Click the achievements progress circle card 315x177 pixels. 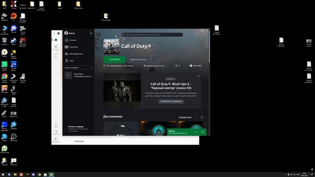[x=121, y=128]
